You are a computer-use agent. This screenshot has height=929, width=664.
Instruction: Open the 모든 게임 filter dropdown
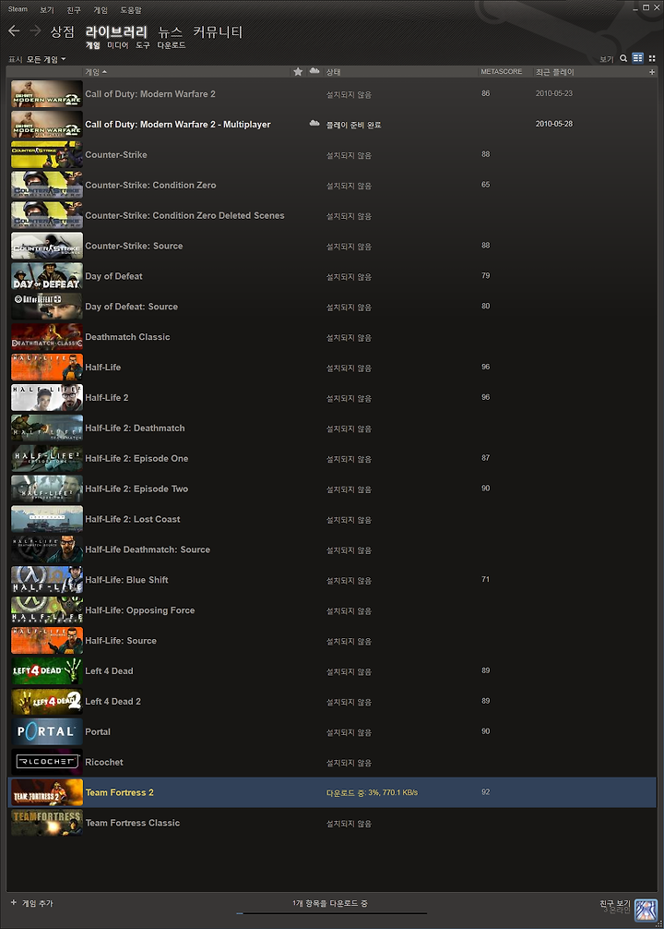click(46, 59)
